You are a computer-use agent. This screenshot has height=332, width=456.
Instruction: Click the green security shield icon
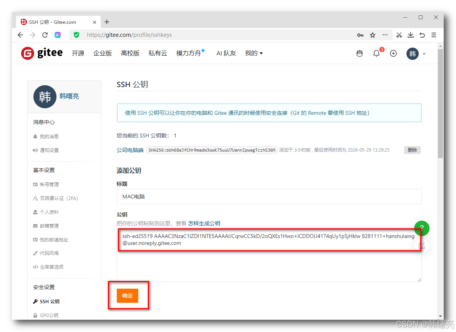[76, 35]
